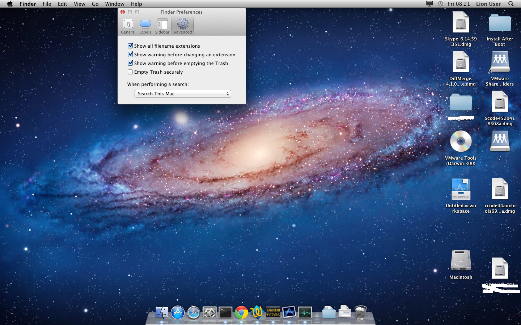
Task: Open Console from the Dock
Action: pyautogui.click(x=273, y=312)
